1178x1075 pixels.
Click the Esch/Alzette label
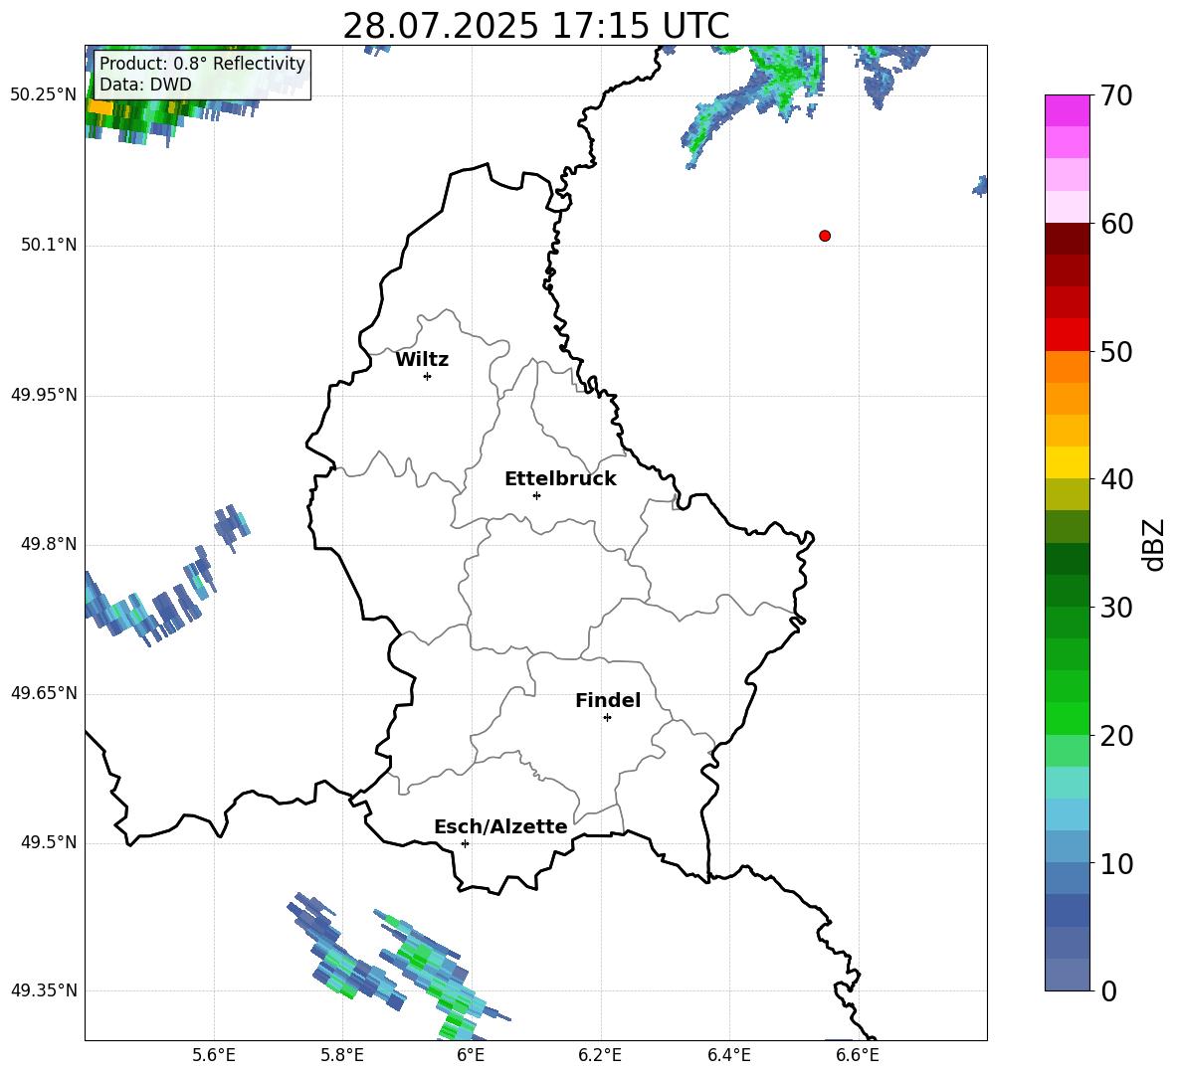tap(501, 826)
